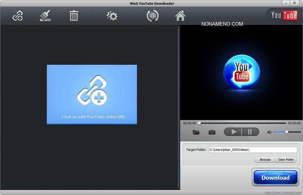Open the video folder icon under player
The width and height of the screenshot is (303, 195).
click(196, 132)
